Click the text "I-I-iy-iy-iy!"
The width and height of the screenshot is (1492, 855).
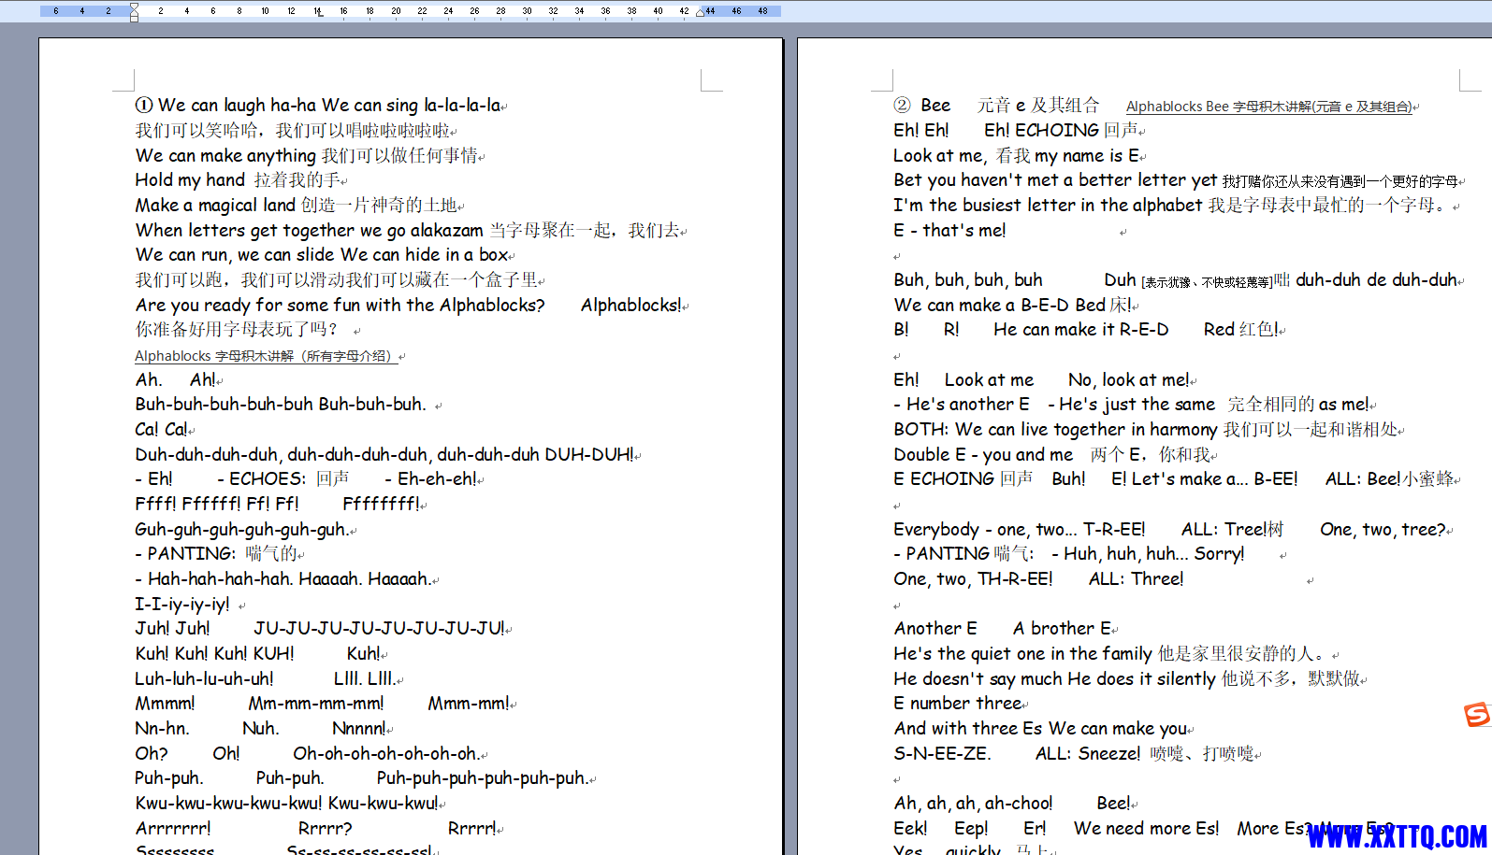tap(182, 604)
